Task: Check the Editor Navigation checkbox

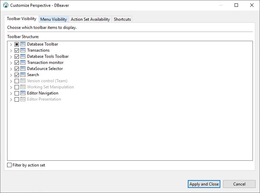Action: pos(17,93)
